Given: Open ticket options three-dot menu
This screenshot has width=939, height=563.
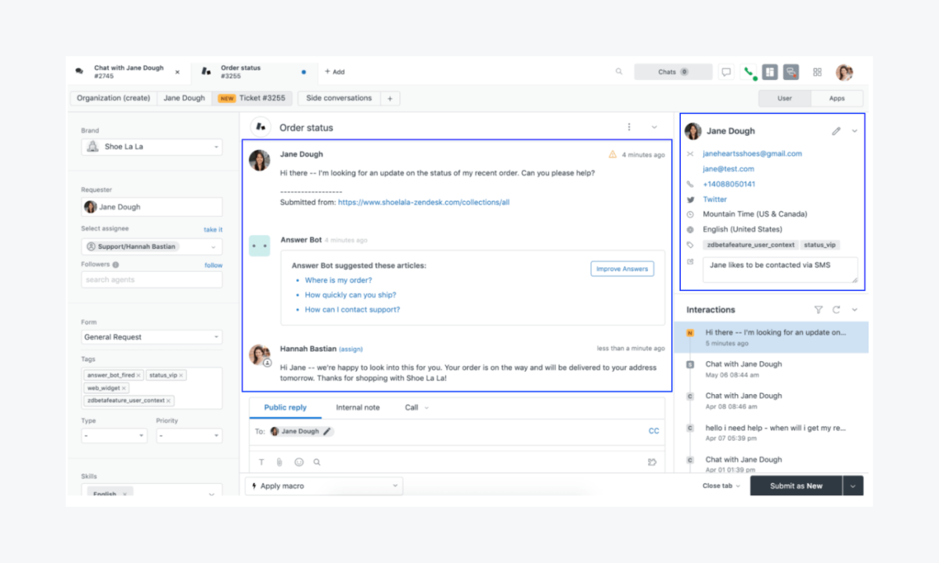Looking at the screenshot, I should point(628,127).
